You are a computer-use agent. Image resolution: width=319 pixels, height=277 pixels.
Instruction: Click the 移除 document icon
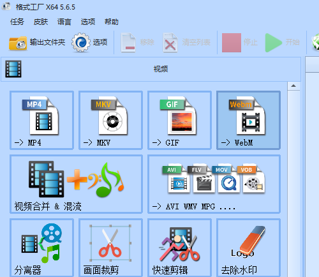(x=128, y=42)
